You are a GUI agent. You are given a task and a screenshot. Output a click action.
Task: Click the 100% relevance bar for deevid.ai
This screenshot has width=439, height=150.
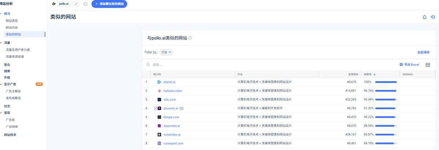click(386, 82)
